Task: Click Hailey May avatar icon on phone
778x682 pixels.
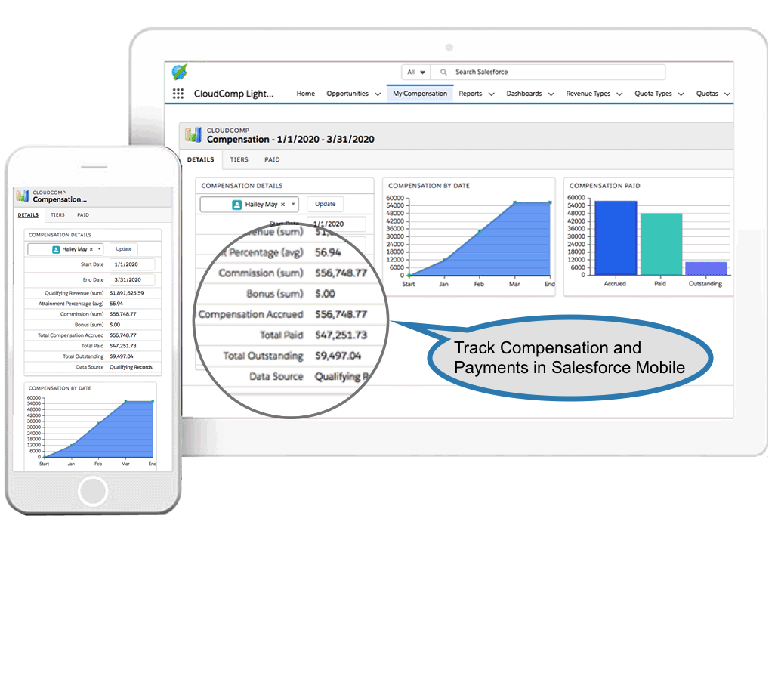Action: [x=56, y=249]
